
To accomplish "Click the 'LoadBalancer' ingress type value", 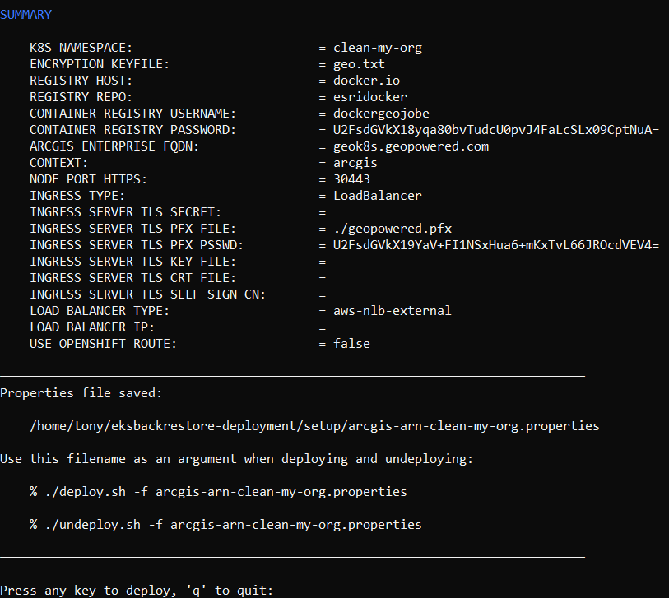I will [378, 196].
